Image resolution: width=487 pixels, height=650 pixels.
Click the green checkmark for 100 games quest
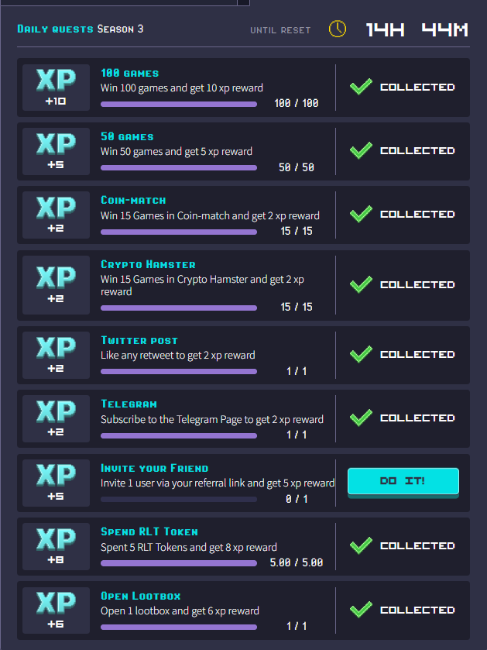click(361, 87)
